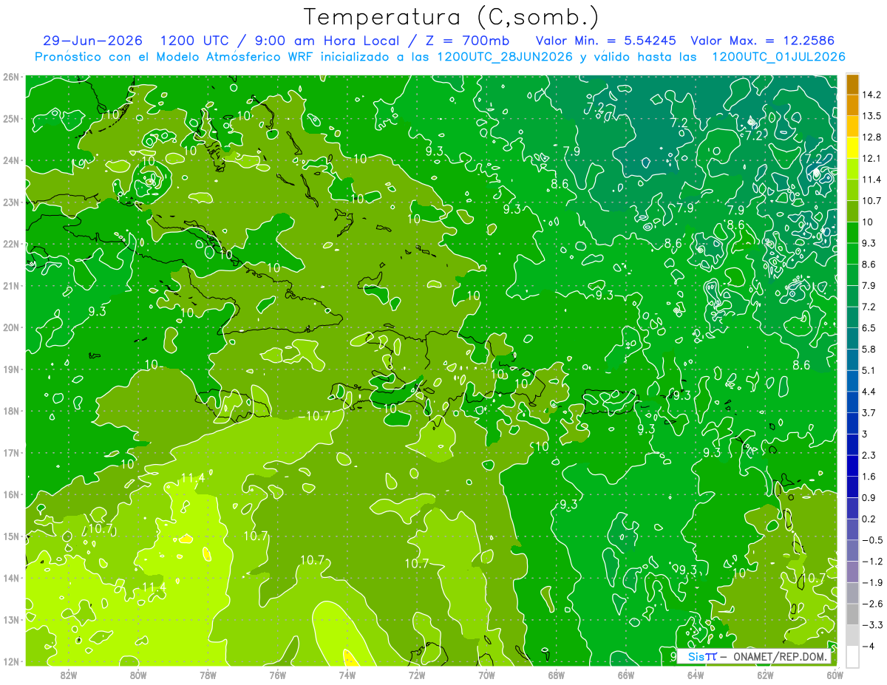Viewport: 887px width, 685px height.
Task: Click the 78W longitude axis label
Action: point(208,674)
